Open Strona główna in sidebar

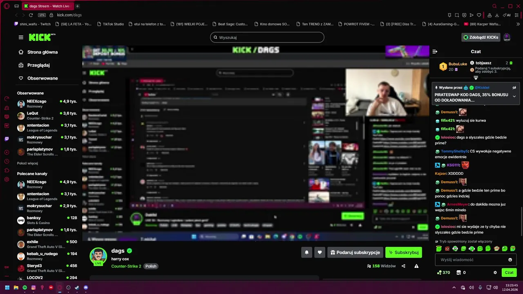pos(39,52)
